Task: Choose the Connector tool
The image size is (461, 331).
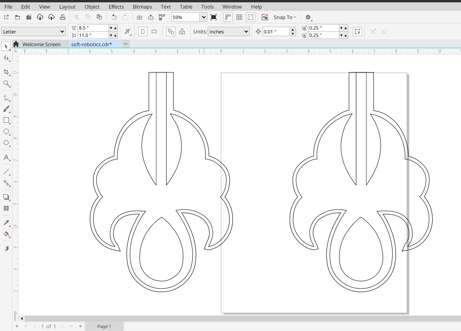Action: (6, 183)
